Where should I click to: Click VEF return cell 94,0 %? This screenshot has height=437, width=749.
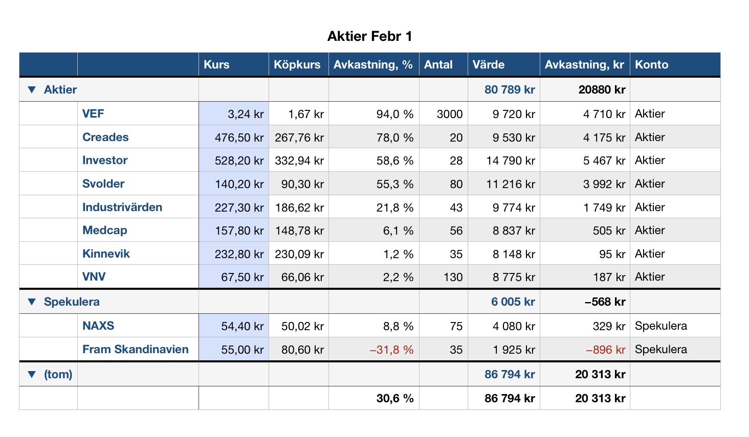[374, 113]
